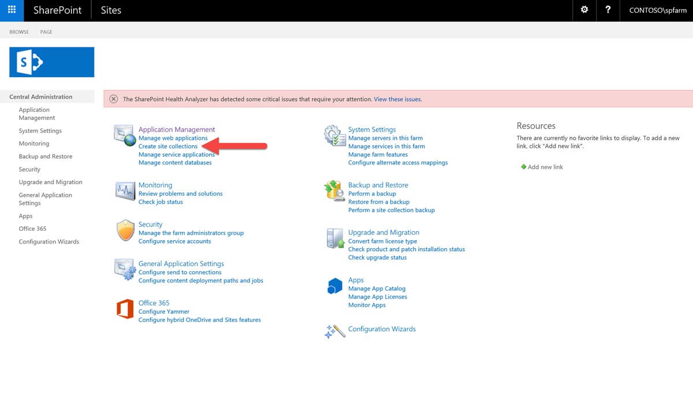Screen dimensions: 693x397
Task: Click Perform a backup link
Action: pos(372,194)
